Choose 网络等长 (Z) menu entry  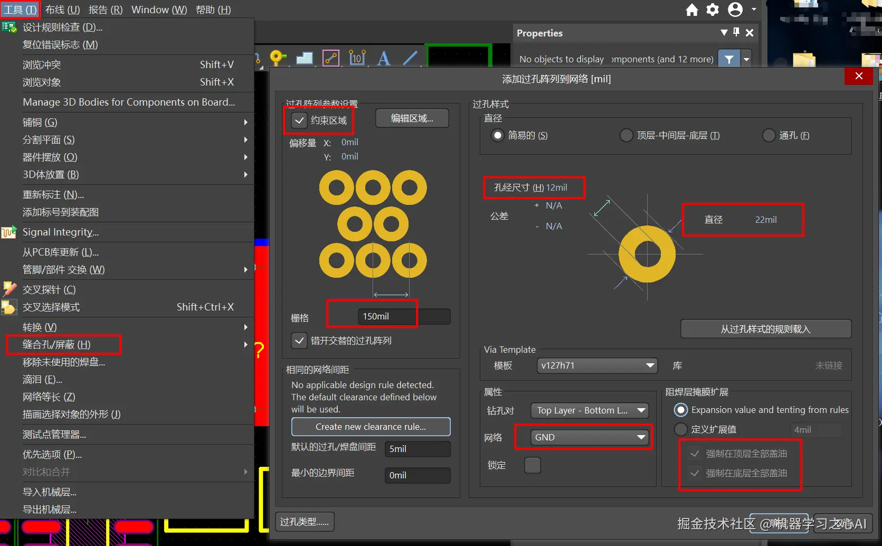tap(127, 397)
